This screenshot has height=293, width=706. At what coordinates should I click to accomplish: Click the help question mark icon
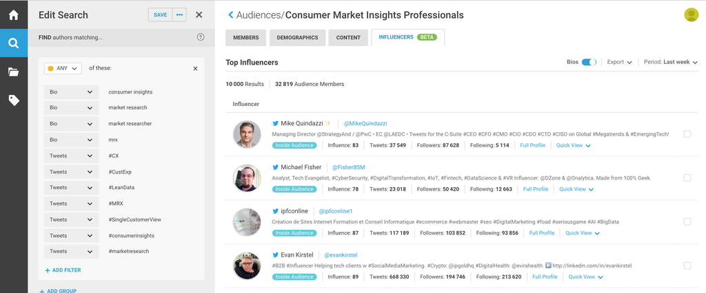[201, 37]
